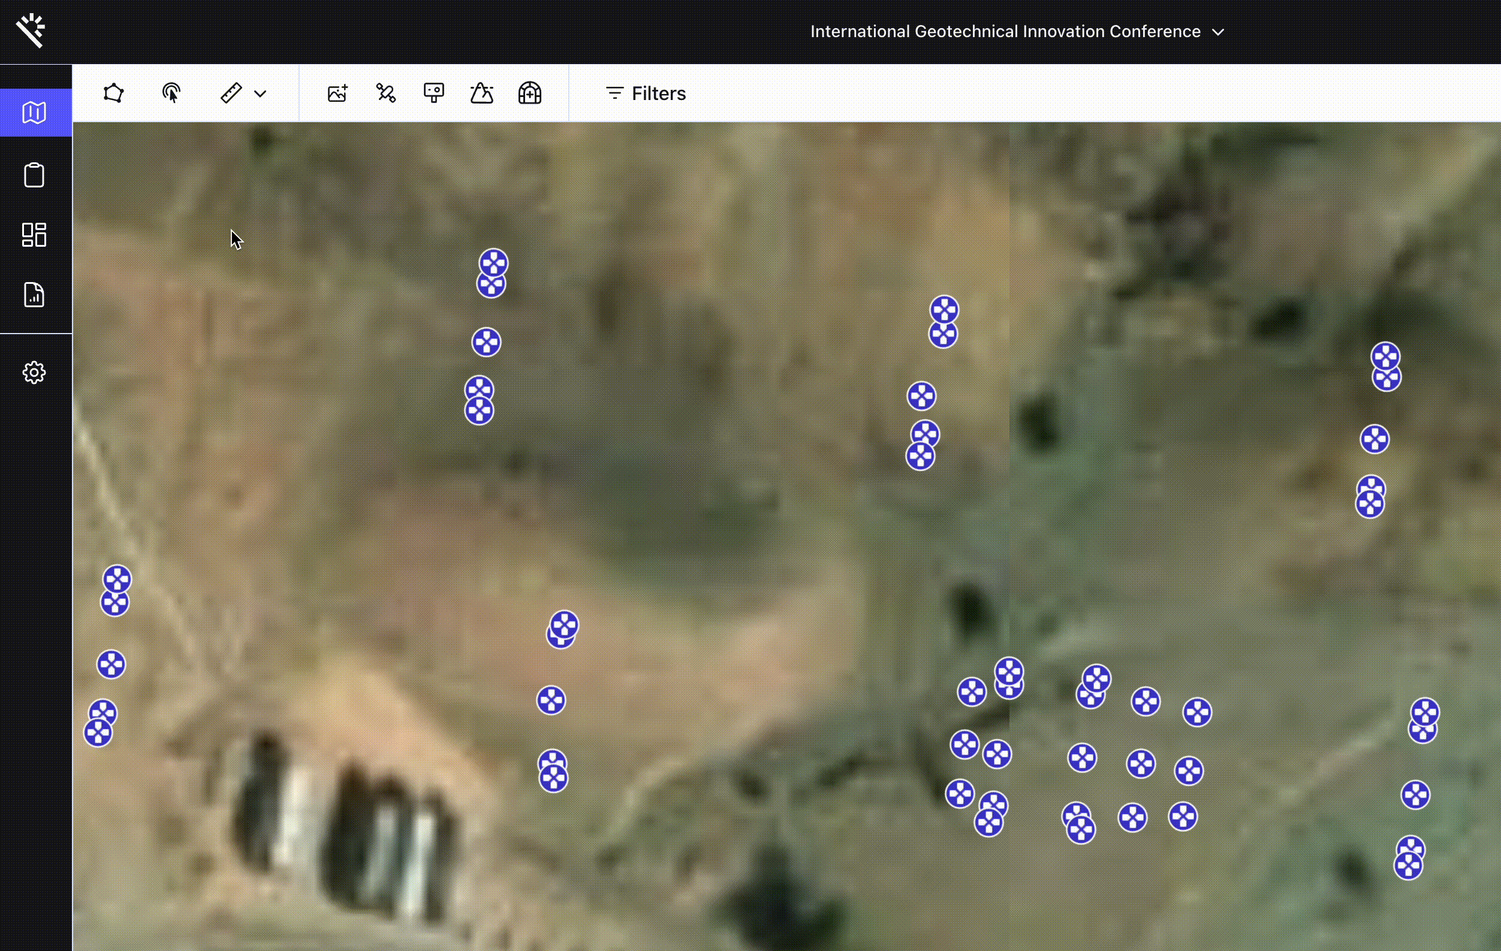Open the dashboard widgets page in the sidebar
This screenshot has height=951, width=1501.
click(x=34, y=235)
